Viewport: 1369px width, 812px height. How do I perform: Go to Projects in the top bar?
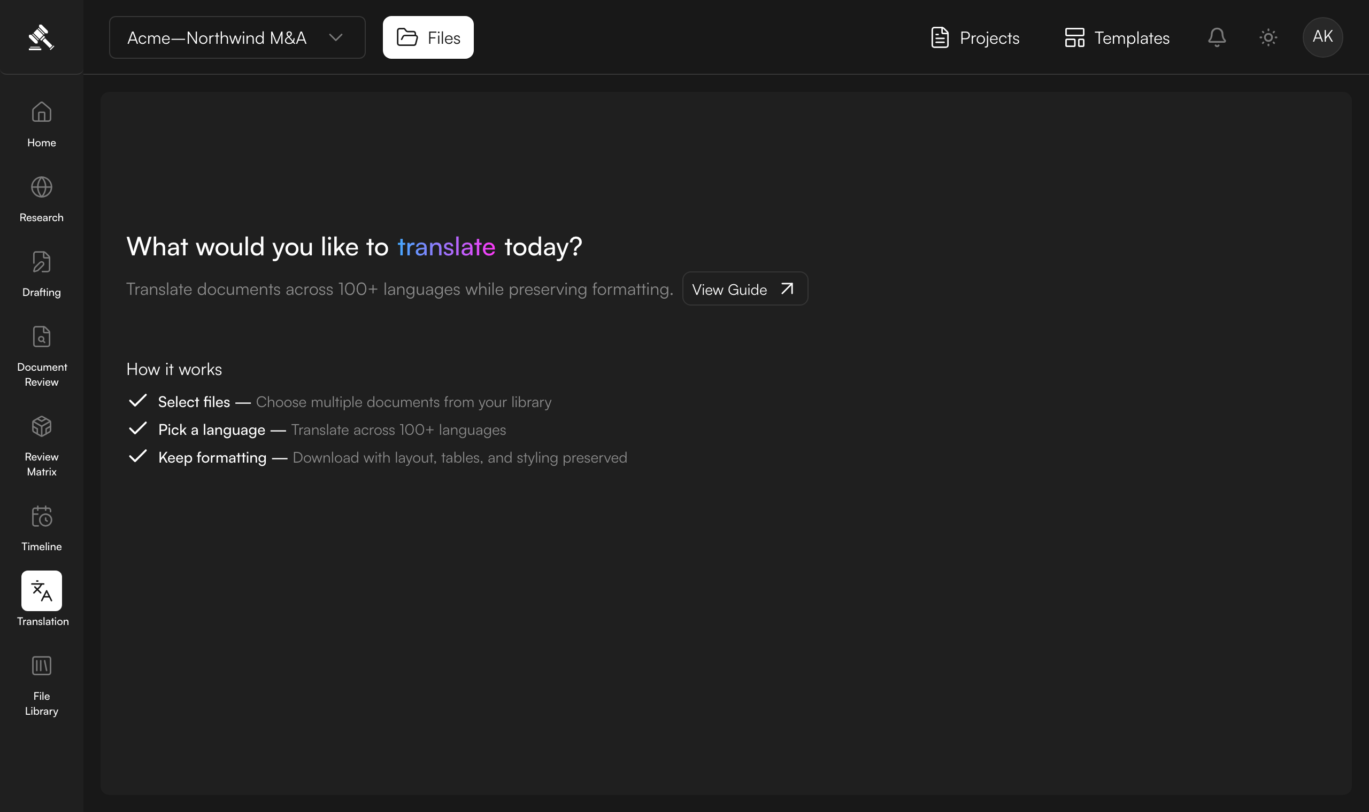(x=975, y=37)
